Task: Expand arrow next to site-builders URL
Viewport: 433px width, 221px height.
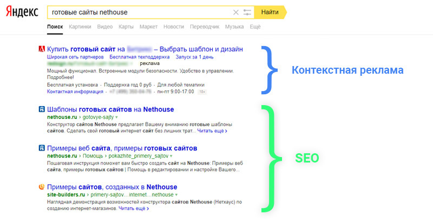Action: 176,195
